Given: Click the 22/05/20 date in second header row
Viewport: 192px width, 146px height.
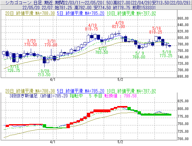Looking at the screenshot, I should [31, 8].
